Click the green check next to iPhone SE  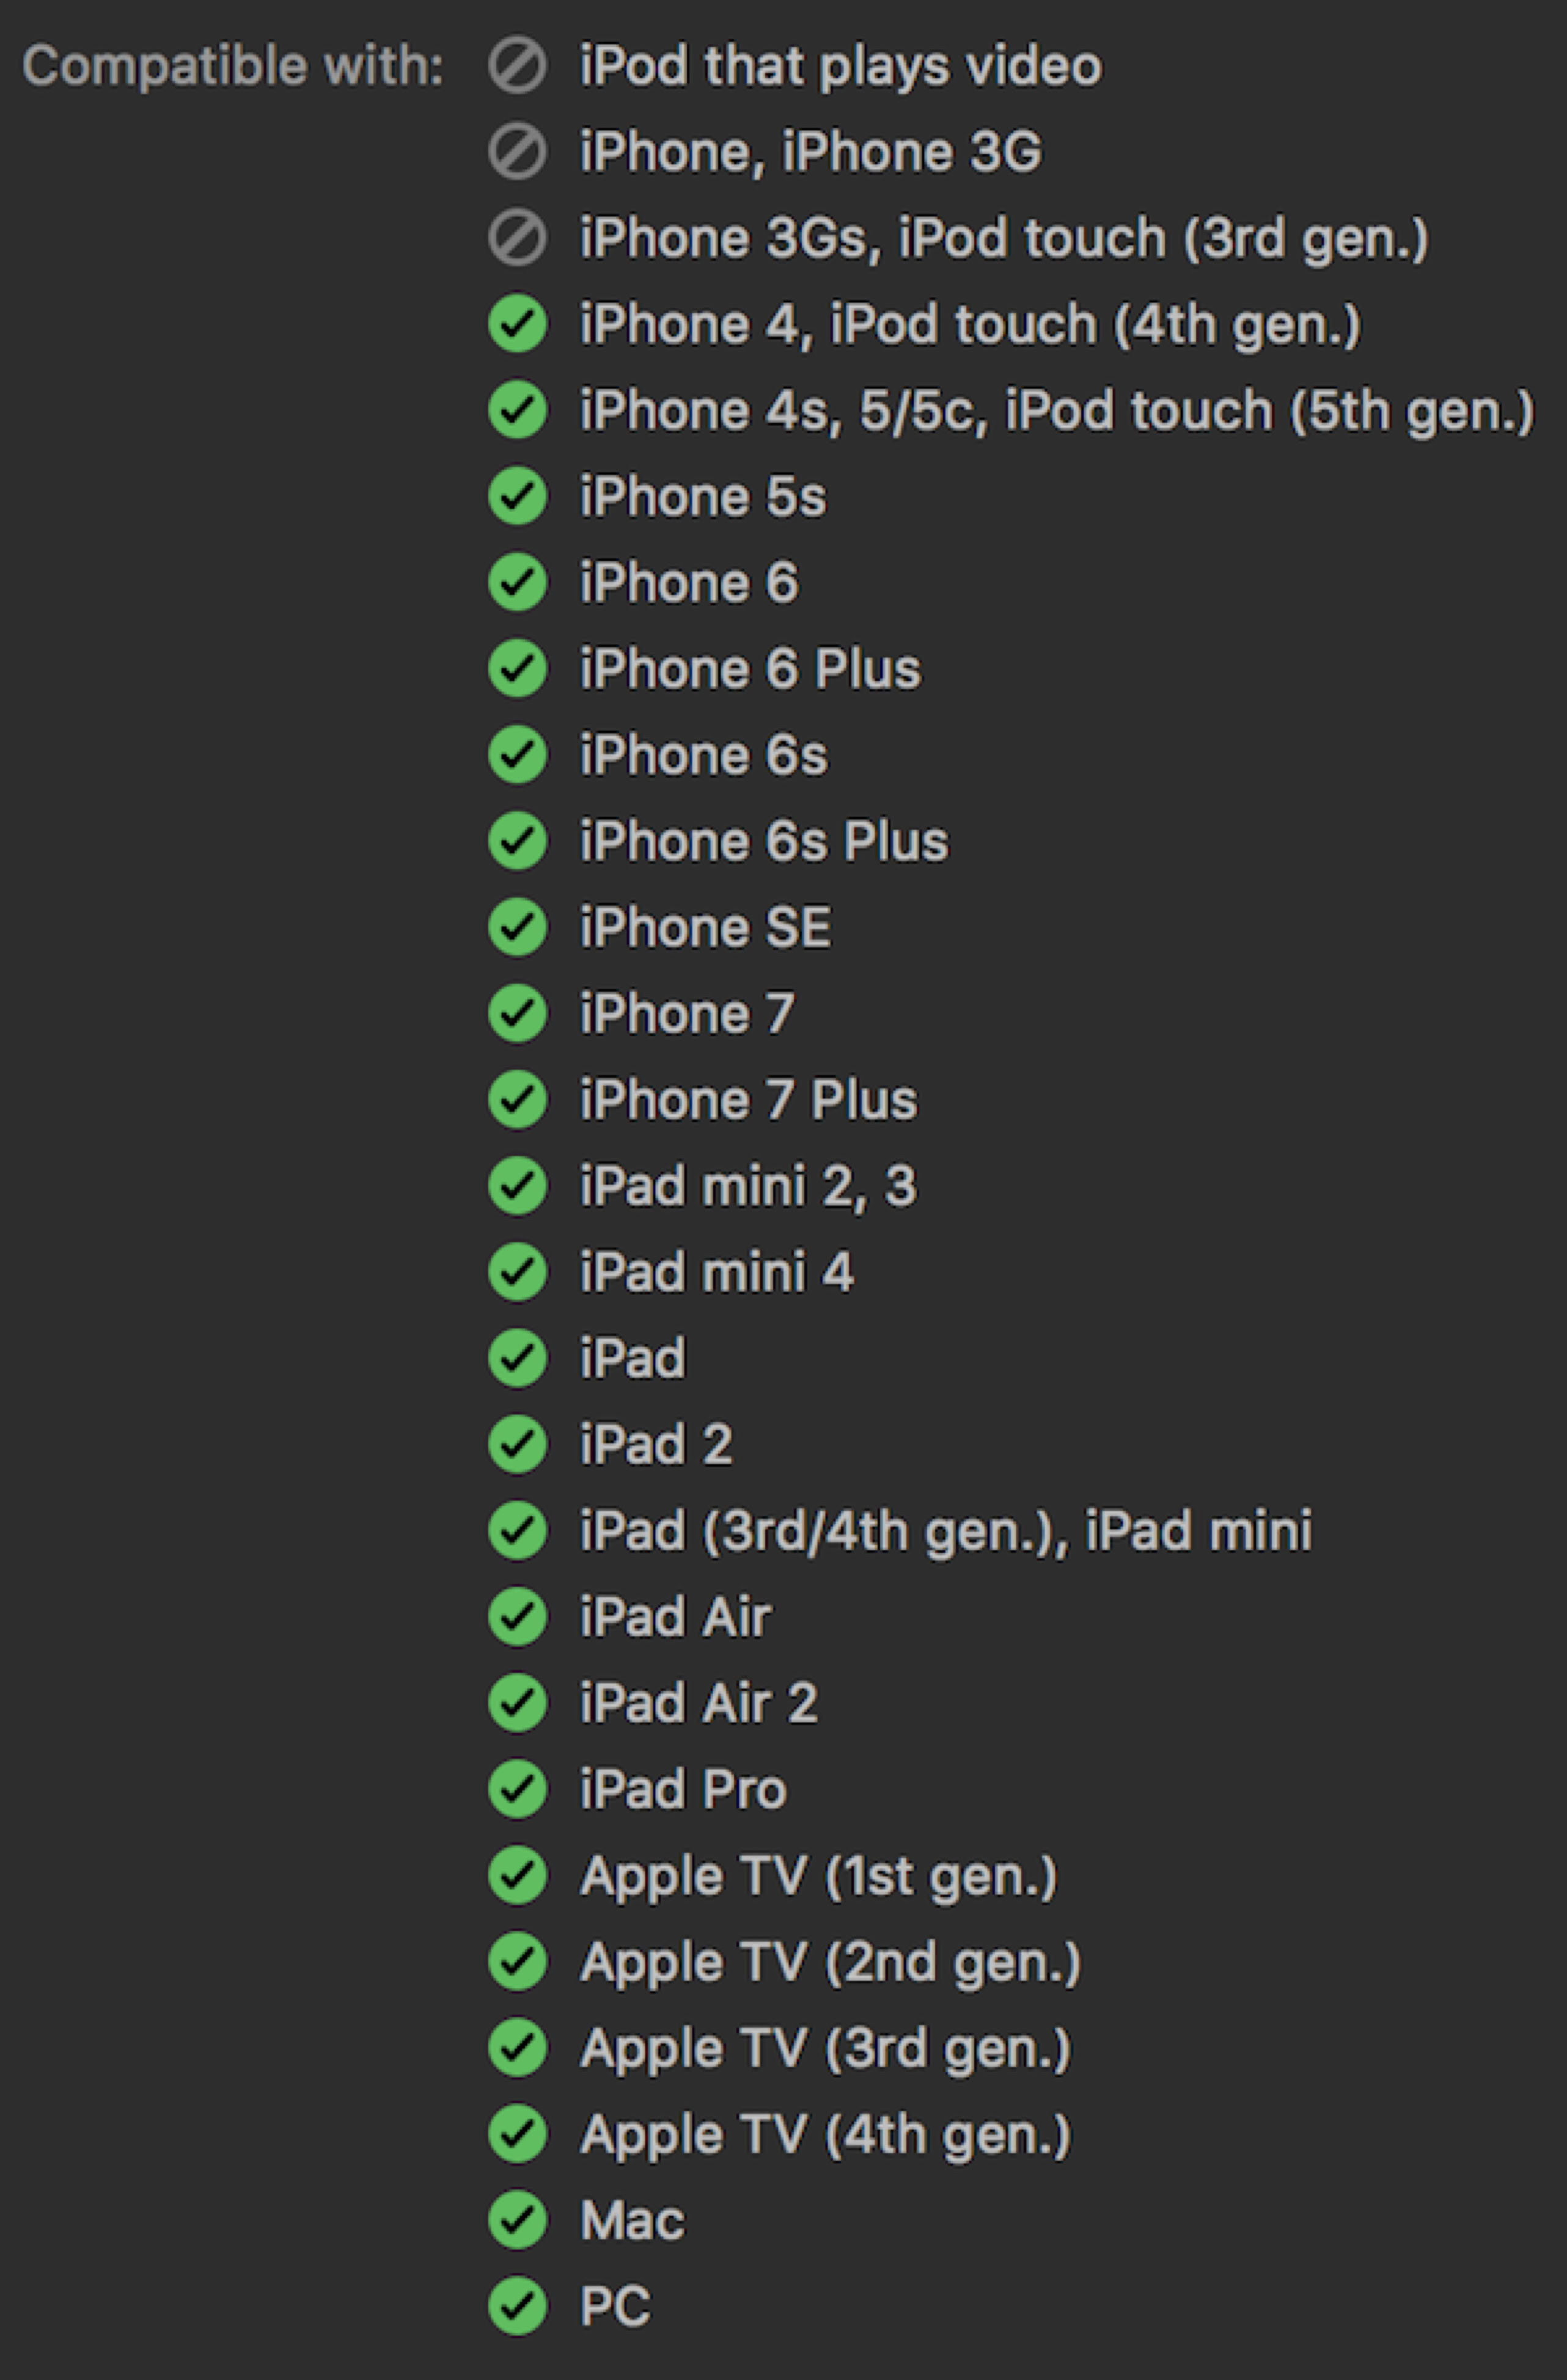[x=517, y=927]
